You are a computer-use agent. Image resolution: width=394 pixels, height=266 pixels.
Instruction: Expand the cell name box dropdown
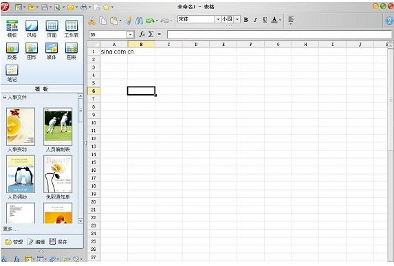130,34
